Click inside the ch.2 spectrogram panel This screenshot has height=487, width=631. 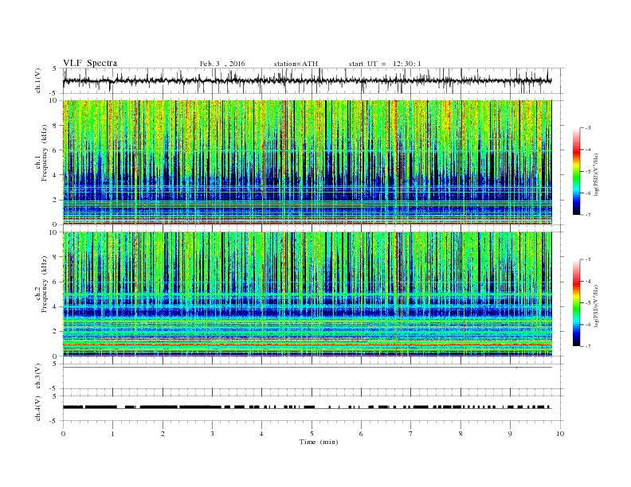click(307, 294)
